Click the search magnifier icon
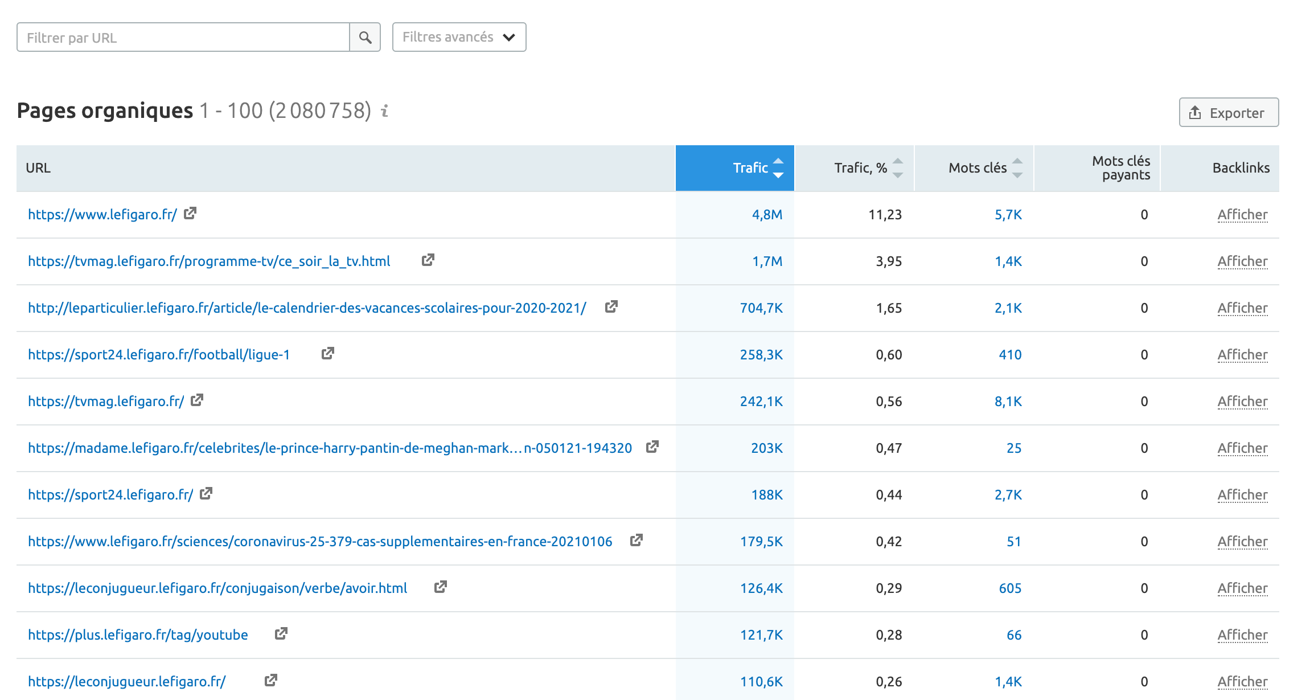This screenshot has height=700, width=1314. point(365,36)
